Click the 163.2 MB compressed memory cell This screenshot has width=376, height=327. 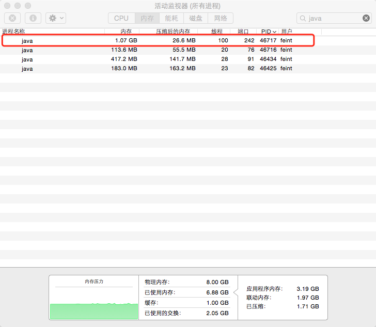point(182,68)
